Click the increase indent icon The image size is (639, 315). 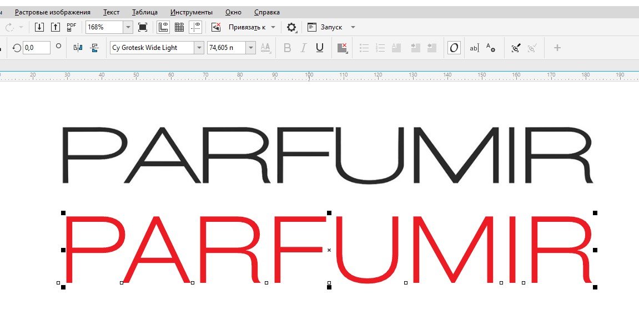coord(416,48)
